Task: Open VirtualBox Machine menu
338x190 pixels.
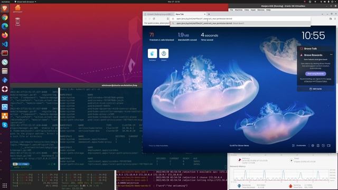Action: tap(239, 10)
